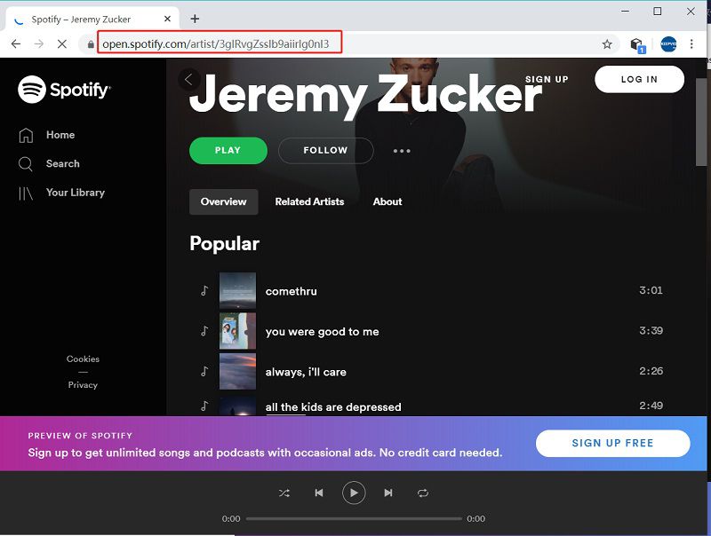Open the comethru album cover thumbnail

(x=237, y=290)
